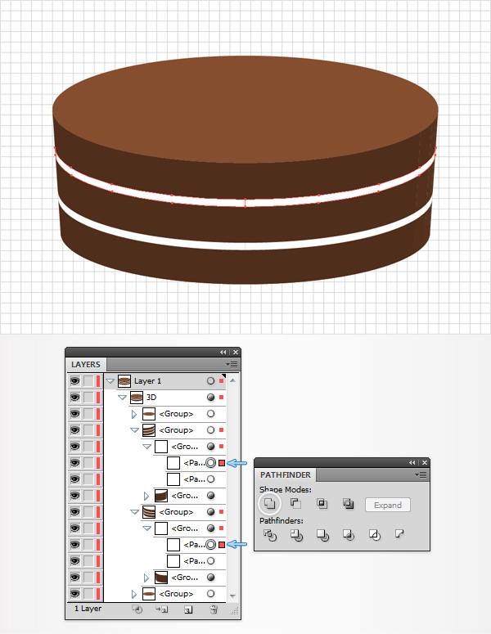Collapse Layer 1 with its disclosure triangle
491x634 pixels.
(x=110, y=381)
